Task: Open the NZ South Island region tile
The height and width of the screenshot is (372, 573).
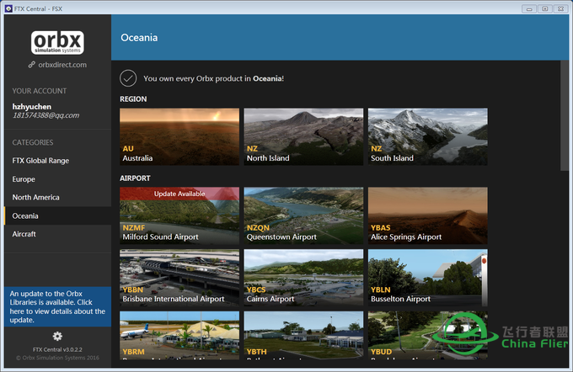Action: 428,136
